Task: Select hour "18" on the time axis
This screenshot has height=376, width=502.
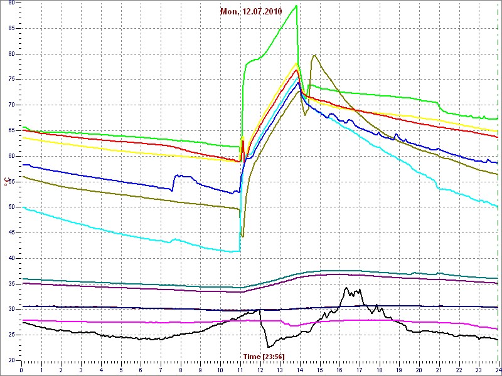Action: [379, 370]
